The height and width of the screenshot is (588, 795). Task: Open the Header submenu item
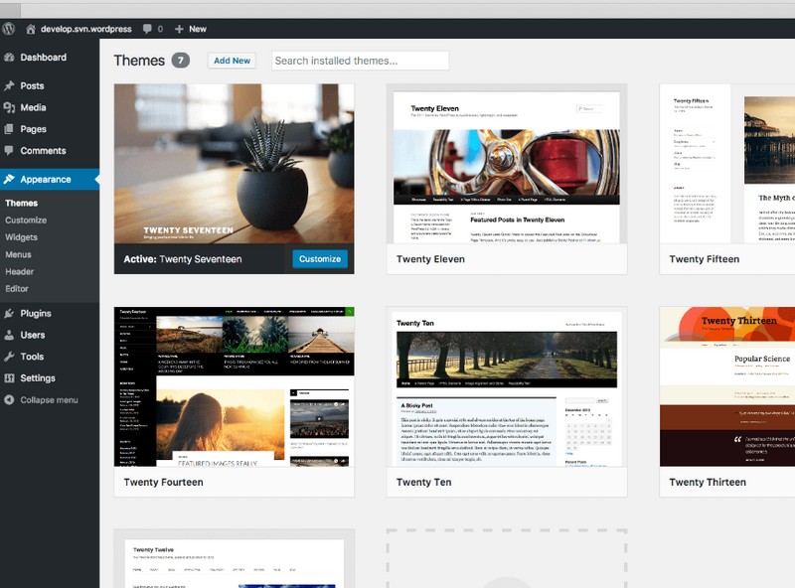(x=19, y=272)
